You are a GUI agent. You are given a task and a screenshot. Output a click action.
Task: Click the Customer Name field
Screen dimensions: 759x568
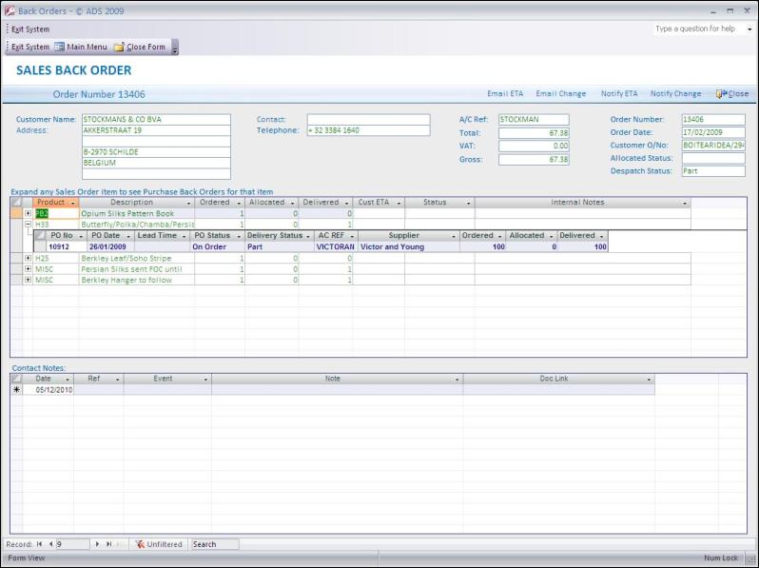coord(156,120)
